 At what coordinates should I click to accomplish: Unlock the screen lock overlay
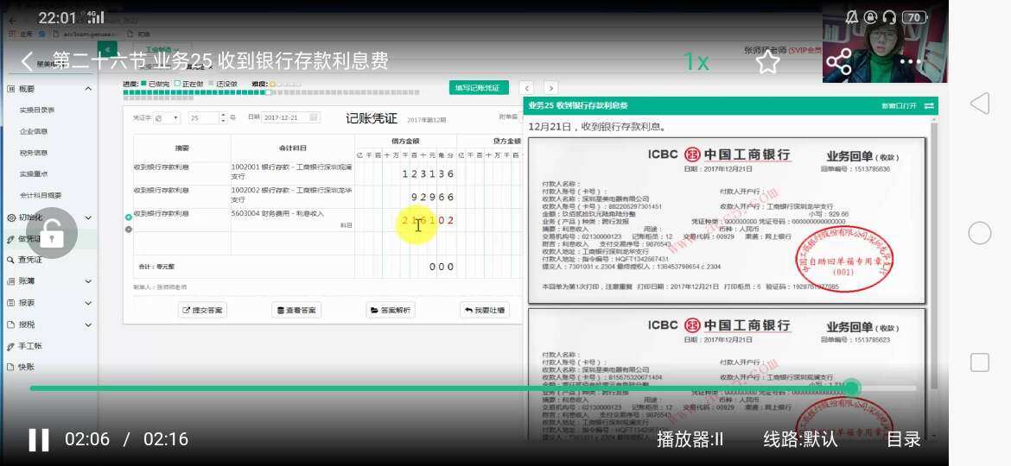(52, 233)
